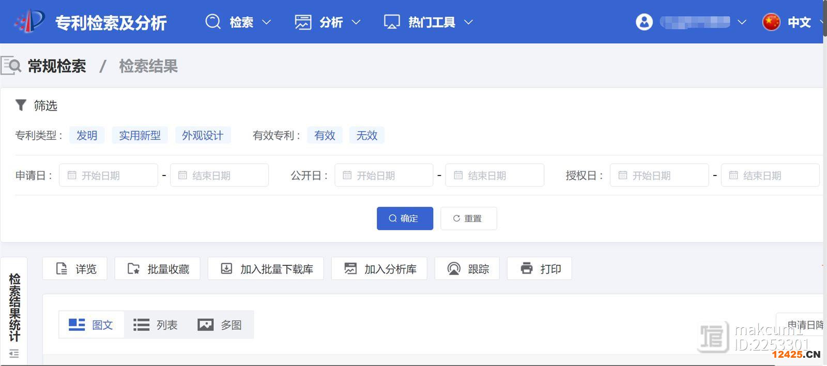Screen dimensions: 827x366
Task: Click the 跟踪 tracking button
Action: tap(467, 269)
